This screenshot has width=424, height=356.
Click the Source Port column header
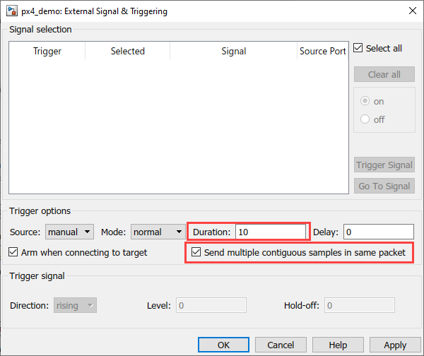tap(322, 51)
